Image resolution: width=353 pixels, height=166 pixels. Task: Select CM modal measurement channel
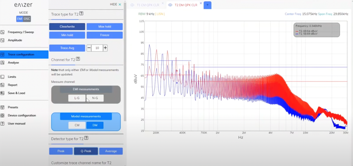pos(77,125)
